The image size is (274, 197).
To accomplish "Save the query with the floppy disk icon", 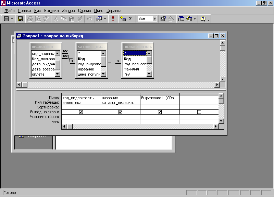I will pos(20,19).
